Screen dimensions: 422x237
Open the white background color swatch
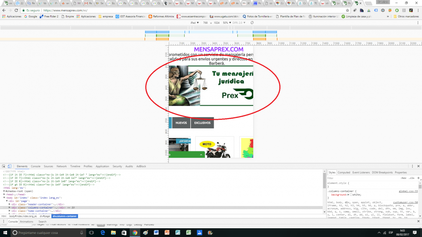351,195
